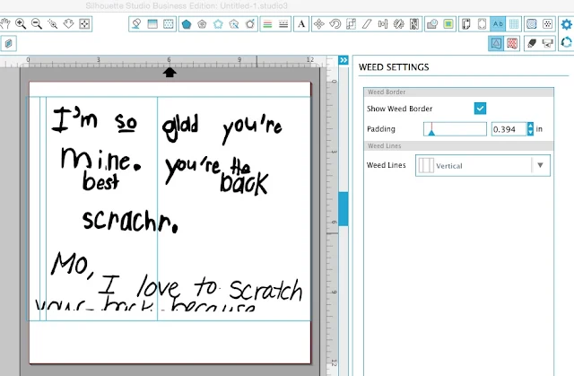The height and width of the screenshot is (376, 574).
Task: Increase Padding value with up stepper
Action: (x=530, y=126)
